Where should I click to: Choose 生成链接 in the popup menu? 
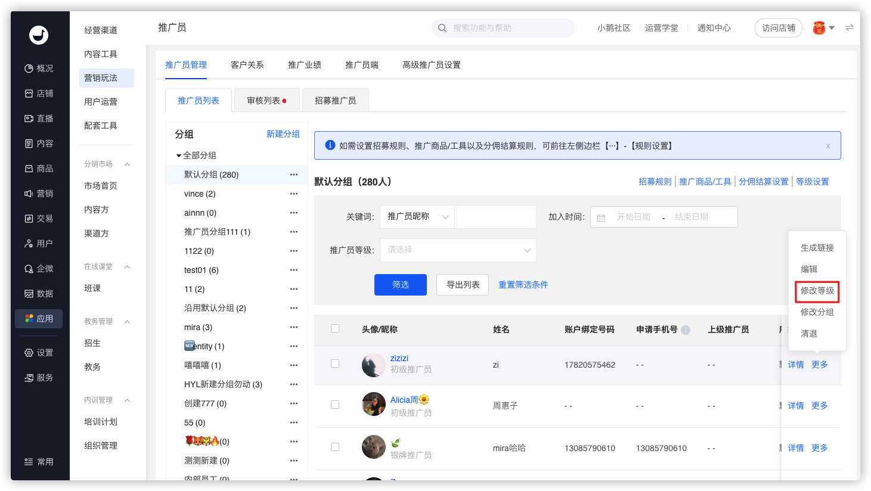(817, 248)
